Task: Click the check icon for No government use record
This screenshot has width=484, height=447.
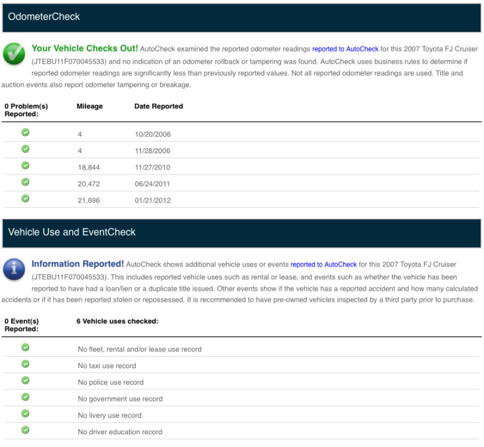Action: pyautogui.click(x=25, y=397)
